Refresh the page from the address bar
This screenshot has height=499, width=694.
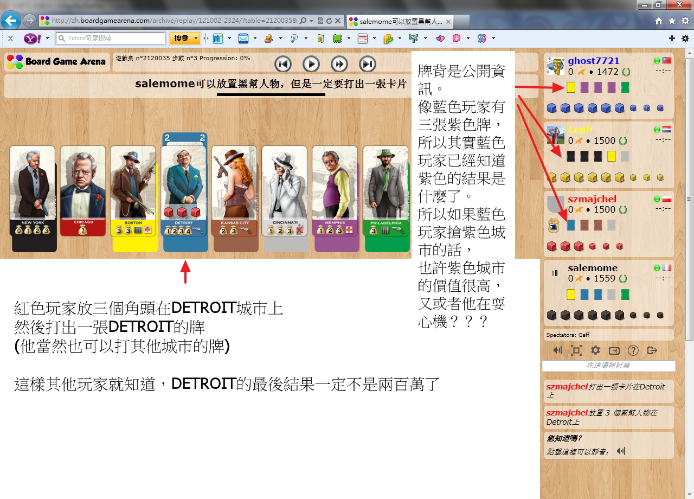point(330,21)
